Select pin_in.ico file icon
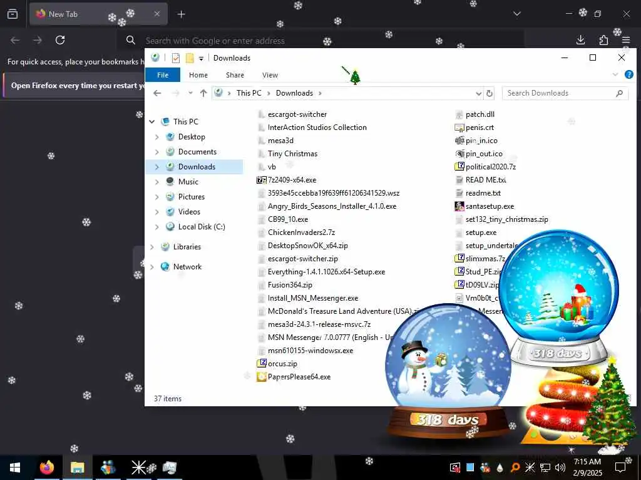 coord(459,141)
